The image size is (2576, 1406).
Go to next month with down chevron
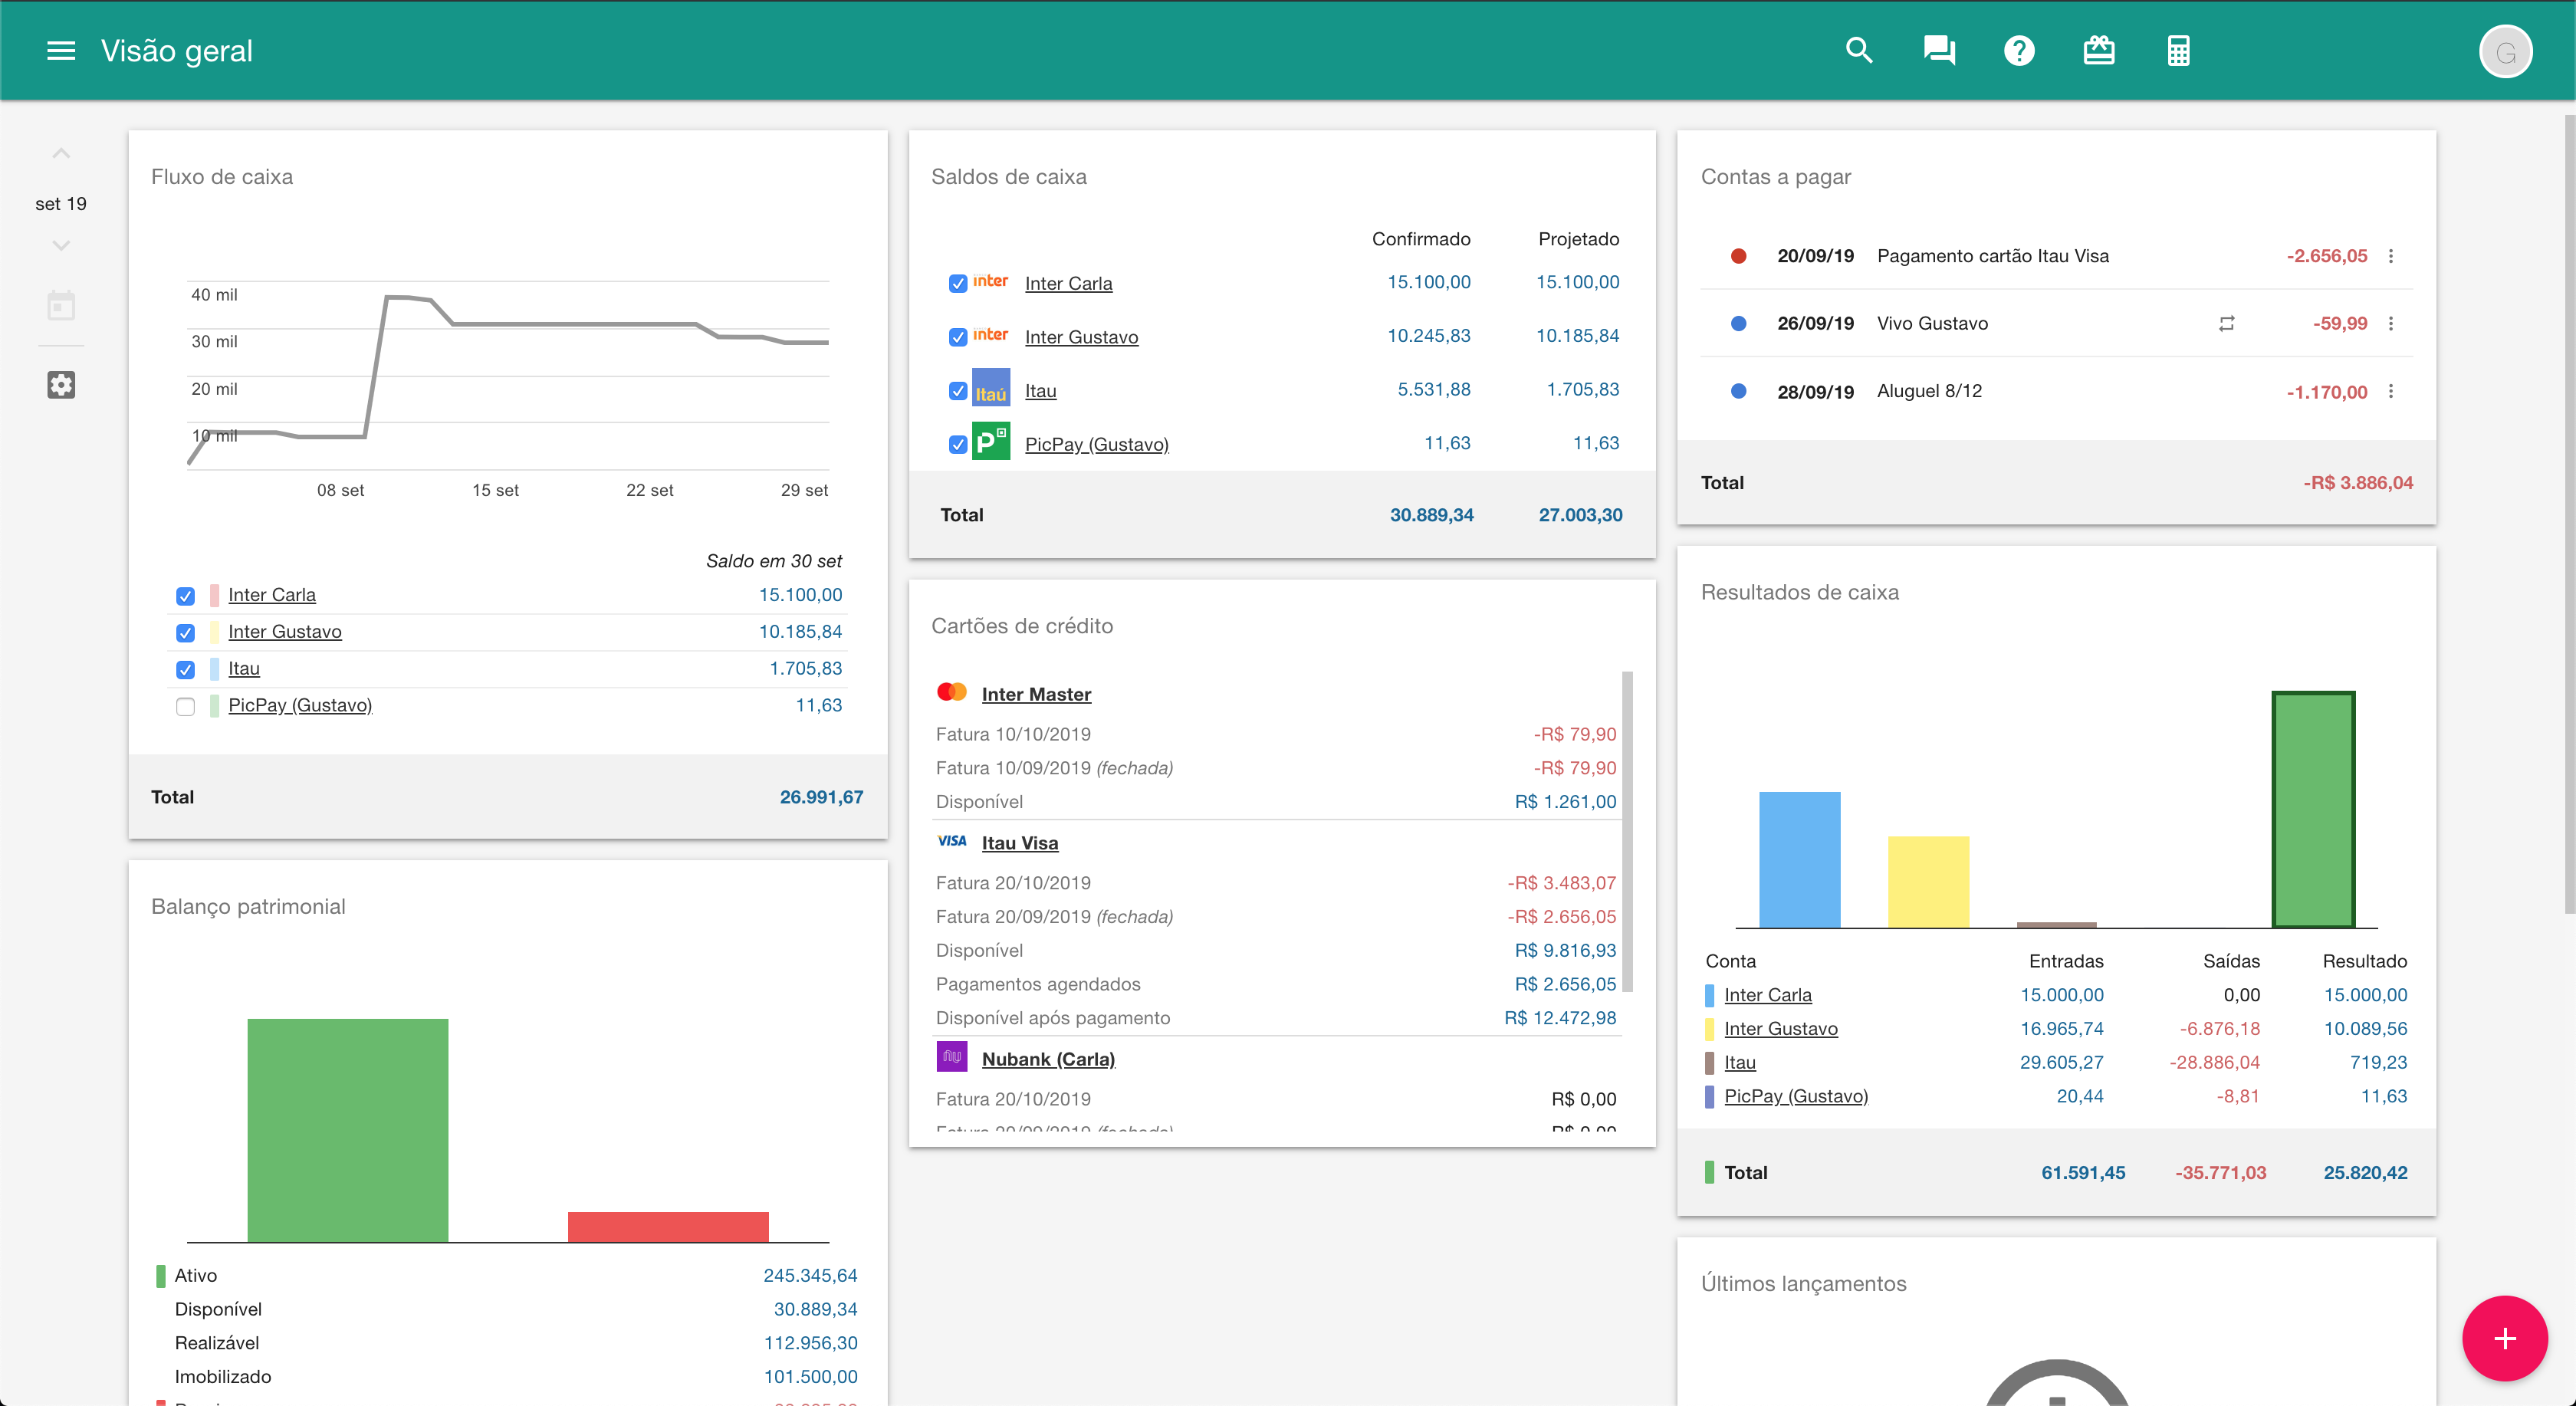coord(61,246)
